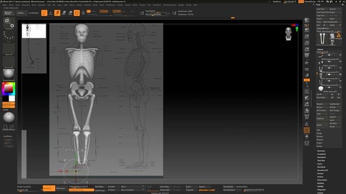Click the Save As button

(335, 9)
